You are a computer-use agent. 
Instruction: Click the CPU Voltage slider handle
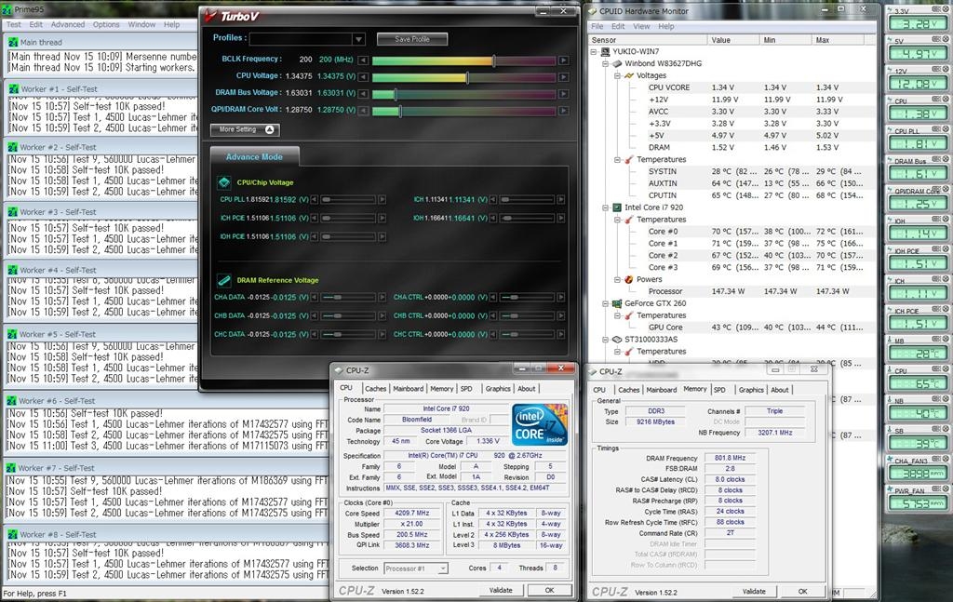pos(467,77)
